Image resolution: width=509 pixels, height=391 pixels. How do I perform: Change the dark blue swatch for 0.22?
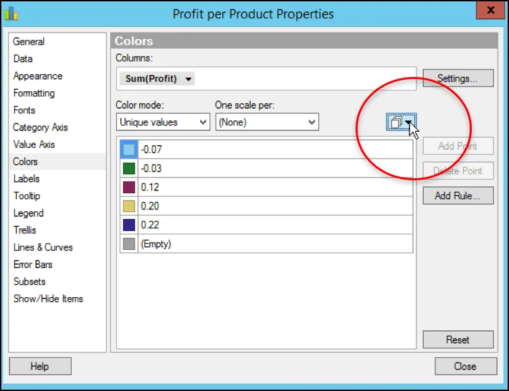pyautogui.click(x=129, y=225)
